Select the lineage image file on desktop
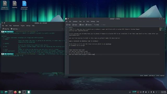 pyautogui.click(x=5, y=5)
